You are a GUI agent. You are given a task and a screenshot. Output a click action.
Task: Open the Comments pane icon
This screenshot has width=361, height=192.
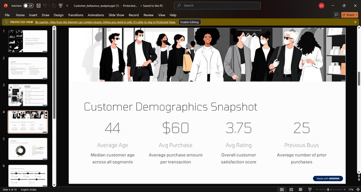coord(337,15)
